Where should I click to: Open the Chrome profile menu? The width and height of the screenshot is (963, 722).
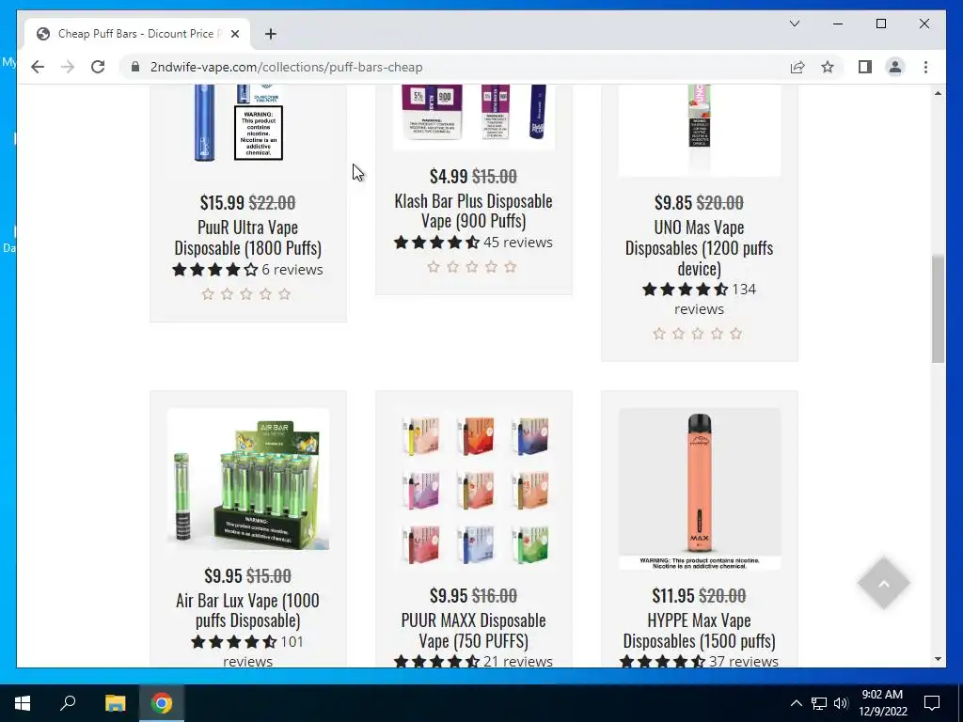pyautogui.click(x=895, y=67)
